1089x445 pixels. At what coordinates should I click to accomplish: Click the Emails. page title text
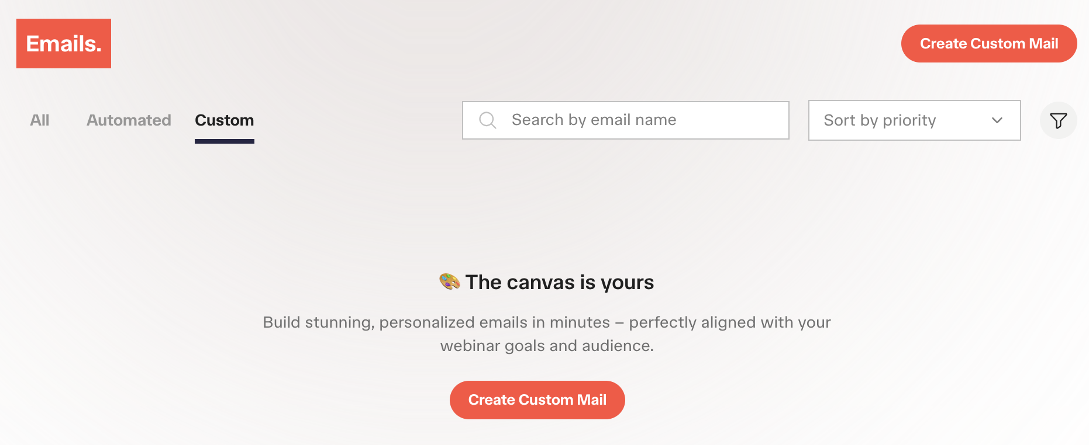click(x=64, y=44)
